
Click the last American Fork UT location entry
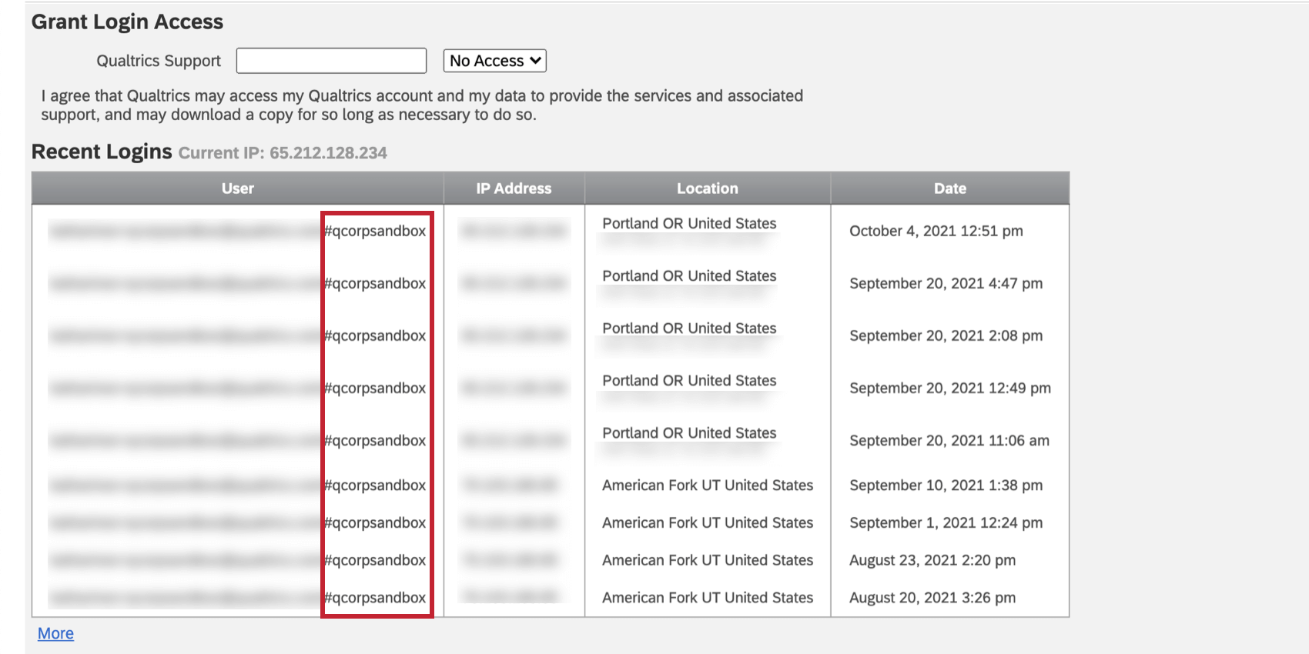coord(707,598)
